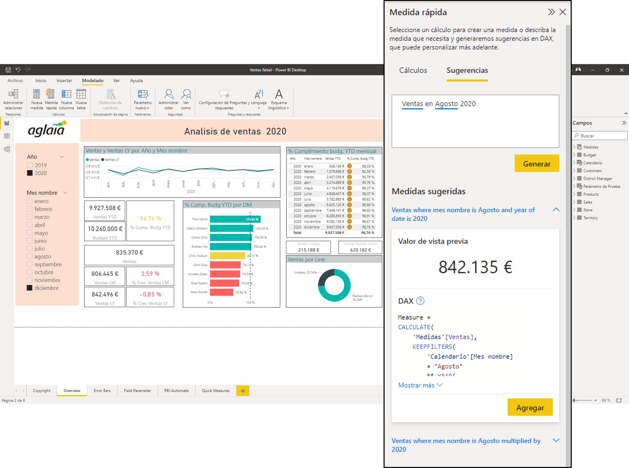Image resolution: width=629 pixels, height=468 pixels.
Task: Click the measure description input field
Action: [x=475, y=121]
